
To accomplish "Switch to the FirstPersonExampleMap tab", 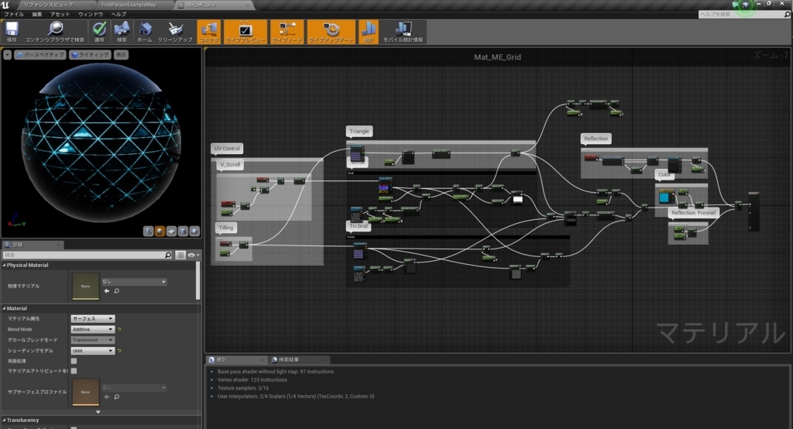I will pos(129,5).
